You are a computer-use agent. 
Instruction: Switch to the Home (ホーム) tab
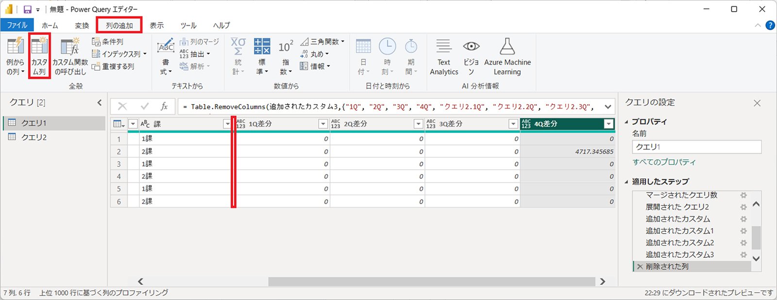[50, 25]
